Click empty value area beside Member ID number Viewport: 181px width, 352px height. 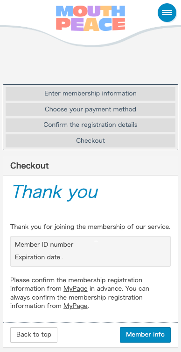(121, 244)
